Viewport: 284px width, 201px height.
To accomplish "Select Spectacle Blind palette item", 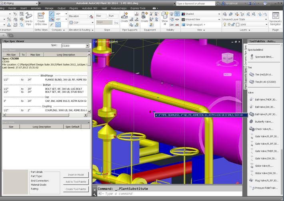I will [x=262, y=57].
